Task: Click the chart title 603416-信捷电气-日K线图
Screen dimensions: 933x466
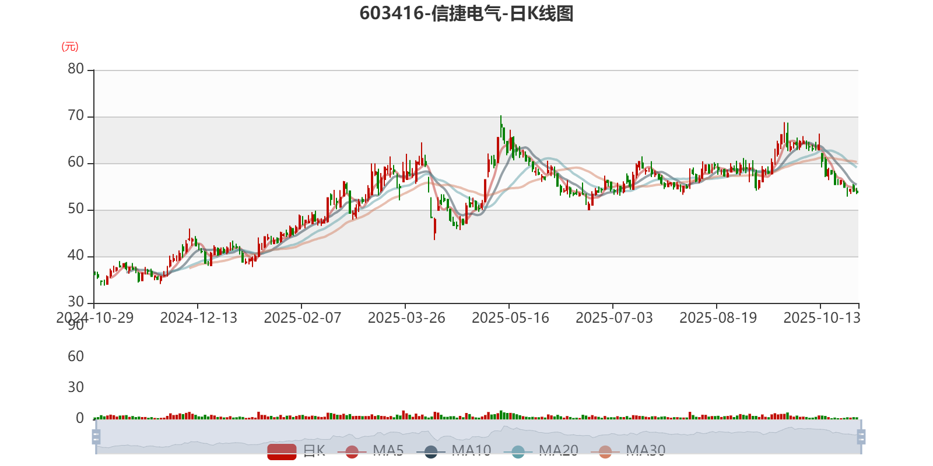Action: pyautogui.click(x=466, y=13)
